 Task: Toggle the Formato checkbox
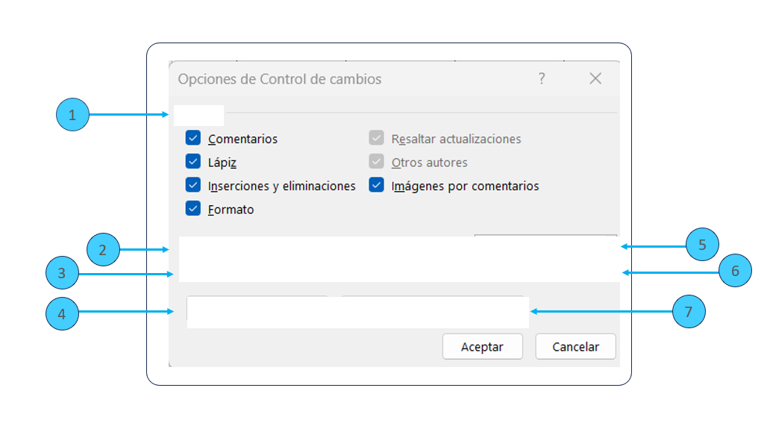click(x=193, y=209)
